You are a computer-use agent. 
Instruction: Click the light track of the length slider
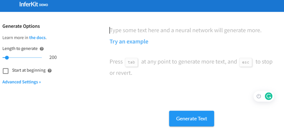[x=25, y=58]
